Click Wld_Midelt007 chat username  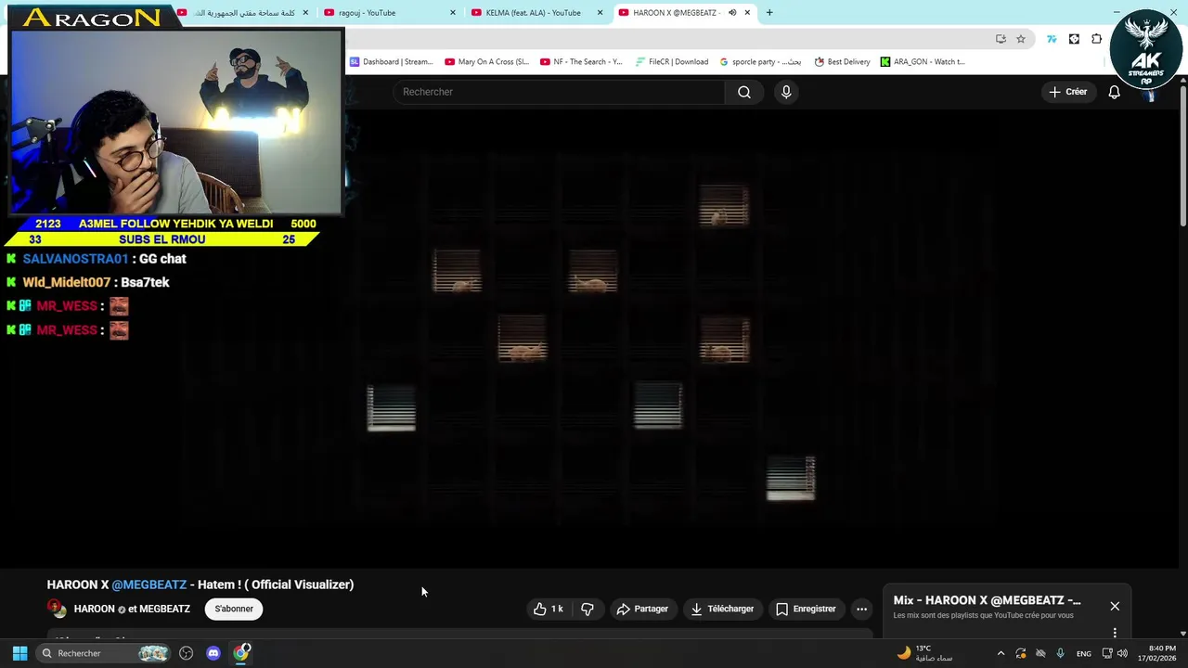[66, 282]
